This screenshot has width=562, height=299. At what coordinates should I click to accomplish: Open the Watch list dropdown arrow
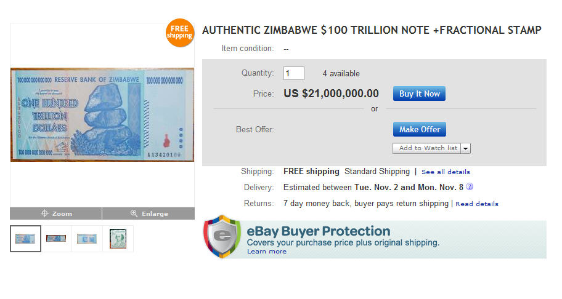pyautogui.click(x=466, y=148)
